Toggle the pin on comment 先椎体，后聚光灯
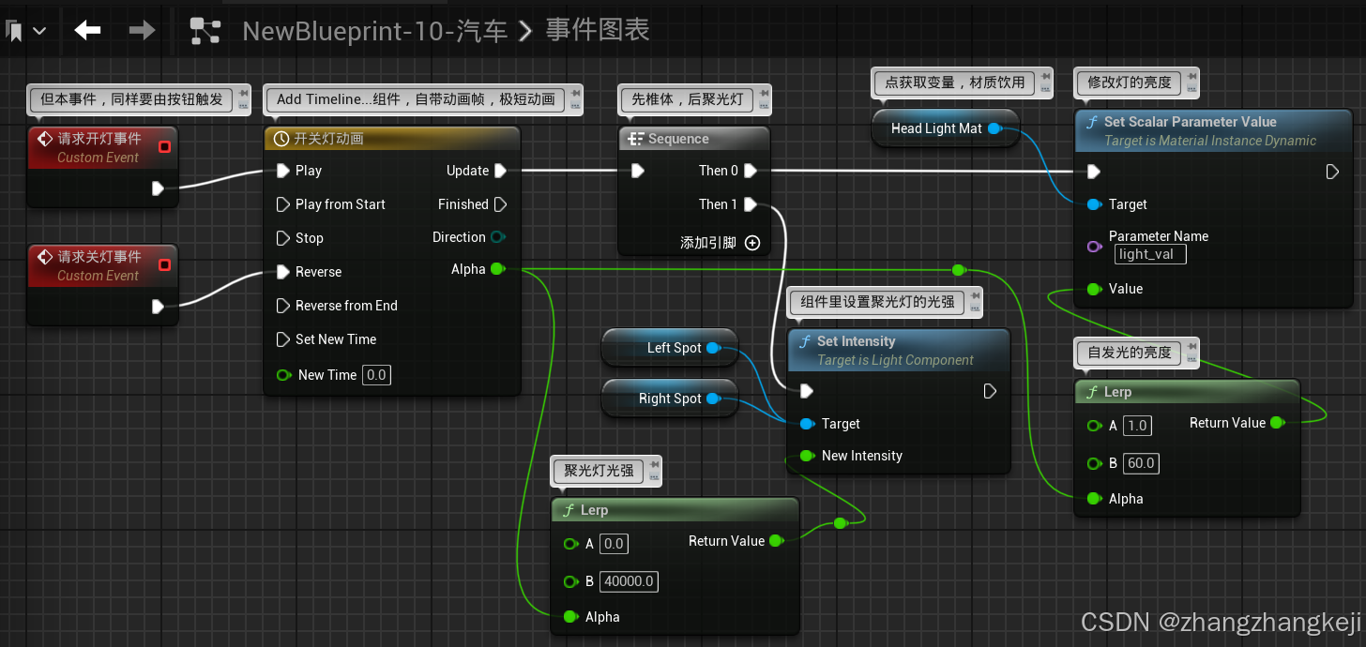The image size is (1366, 647). pyautogui.click(x=764, y=93)
